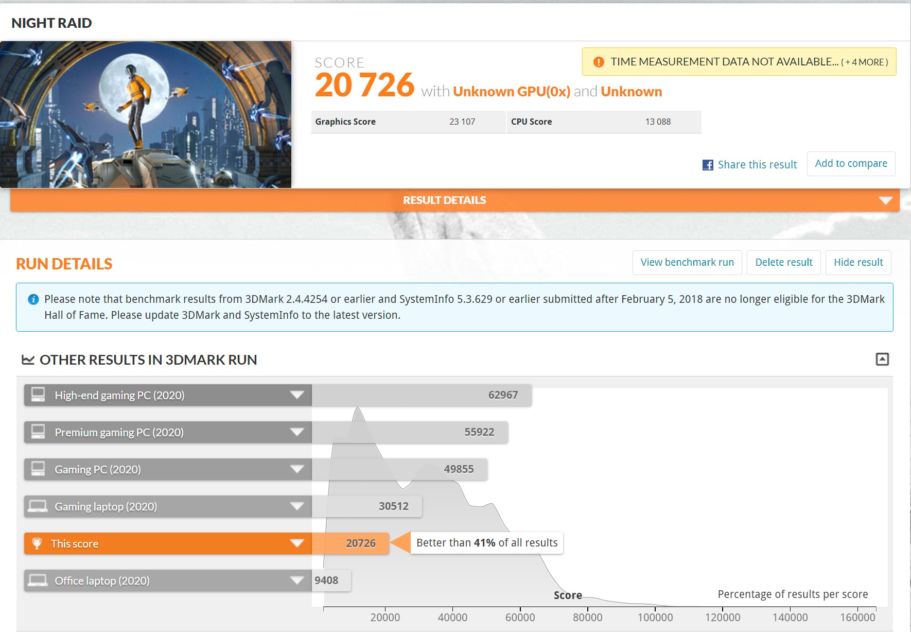Screen dimensions: 911x632
Task: Click the +4 MORE warnings text
Action: [865, 62]
